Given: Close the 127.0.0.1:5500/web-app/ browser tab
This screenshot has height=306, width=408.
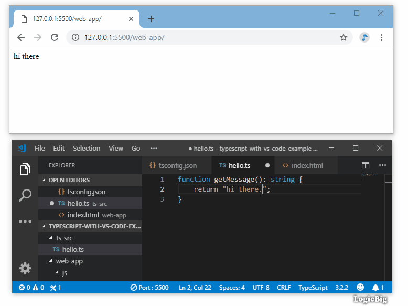Looking at the screenshot, I should [x=131, y=19].
